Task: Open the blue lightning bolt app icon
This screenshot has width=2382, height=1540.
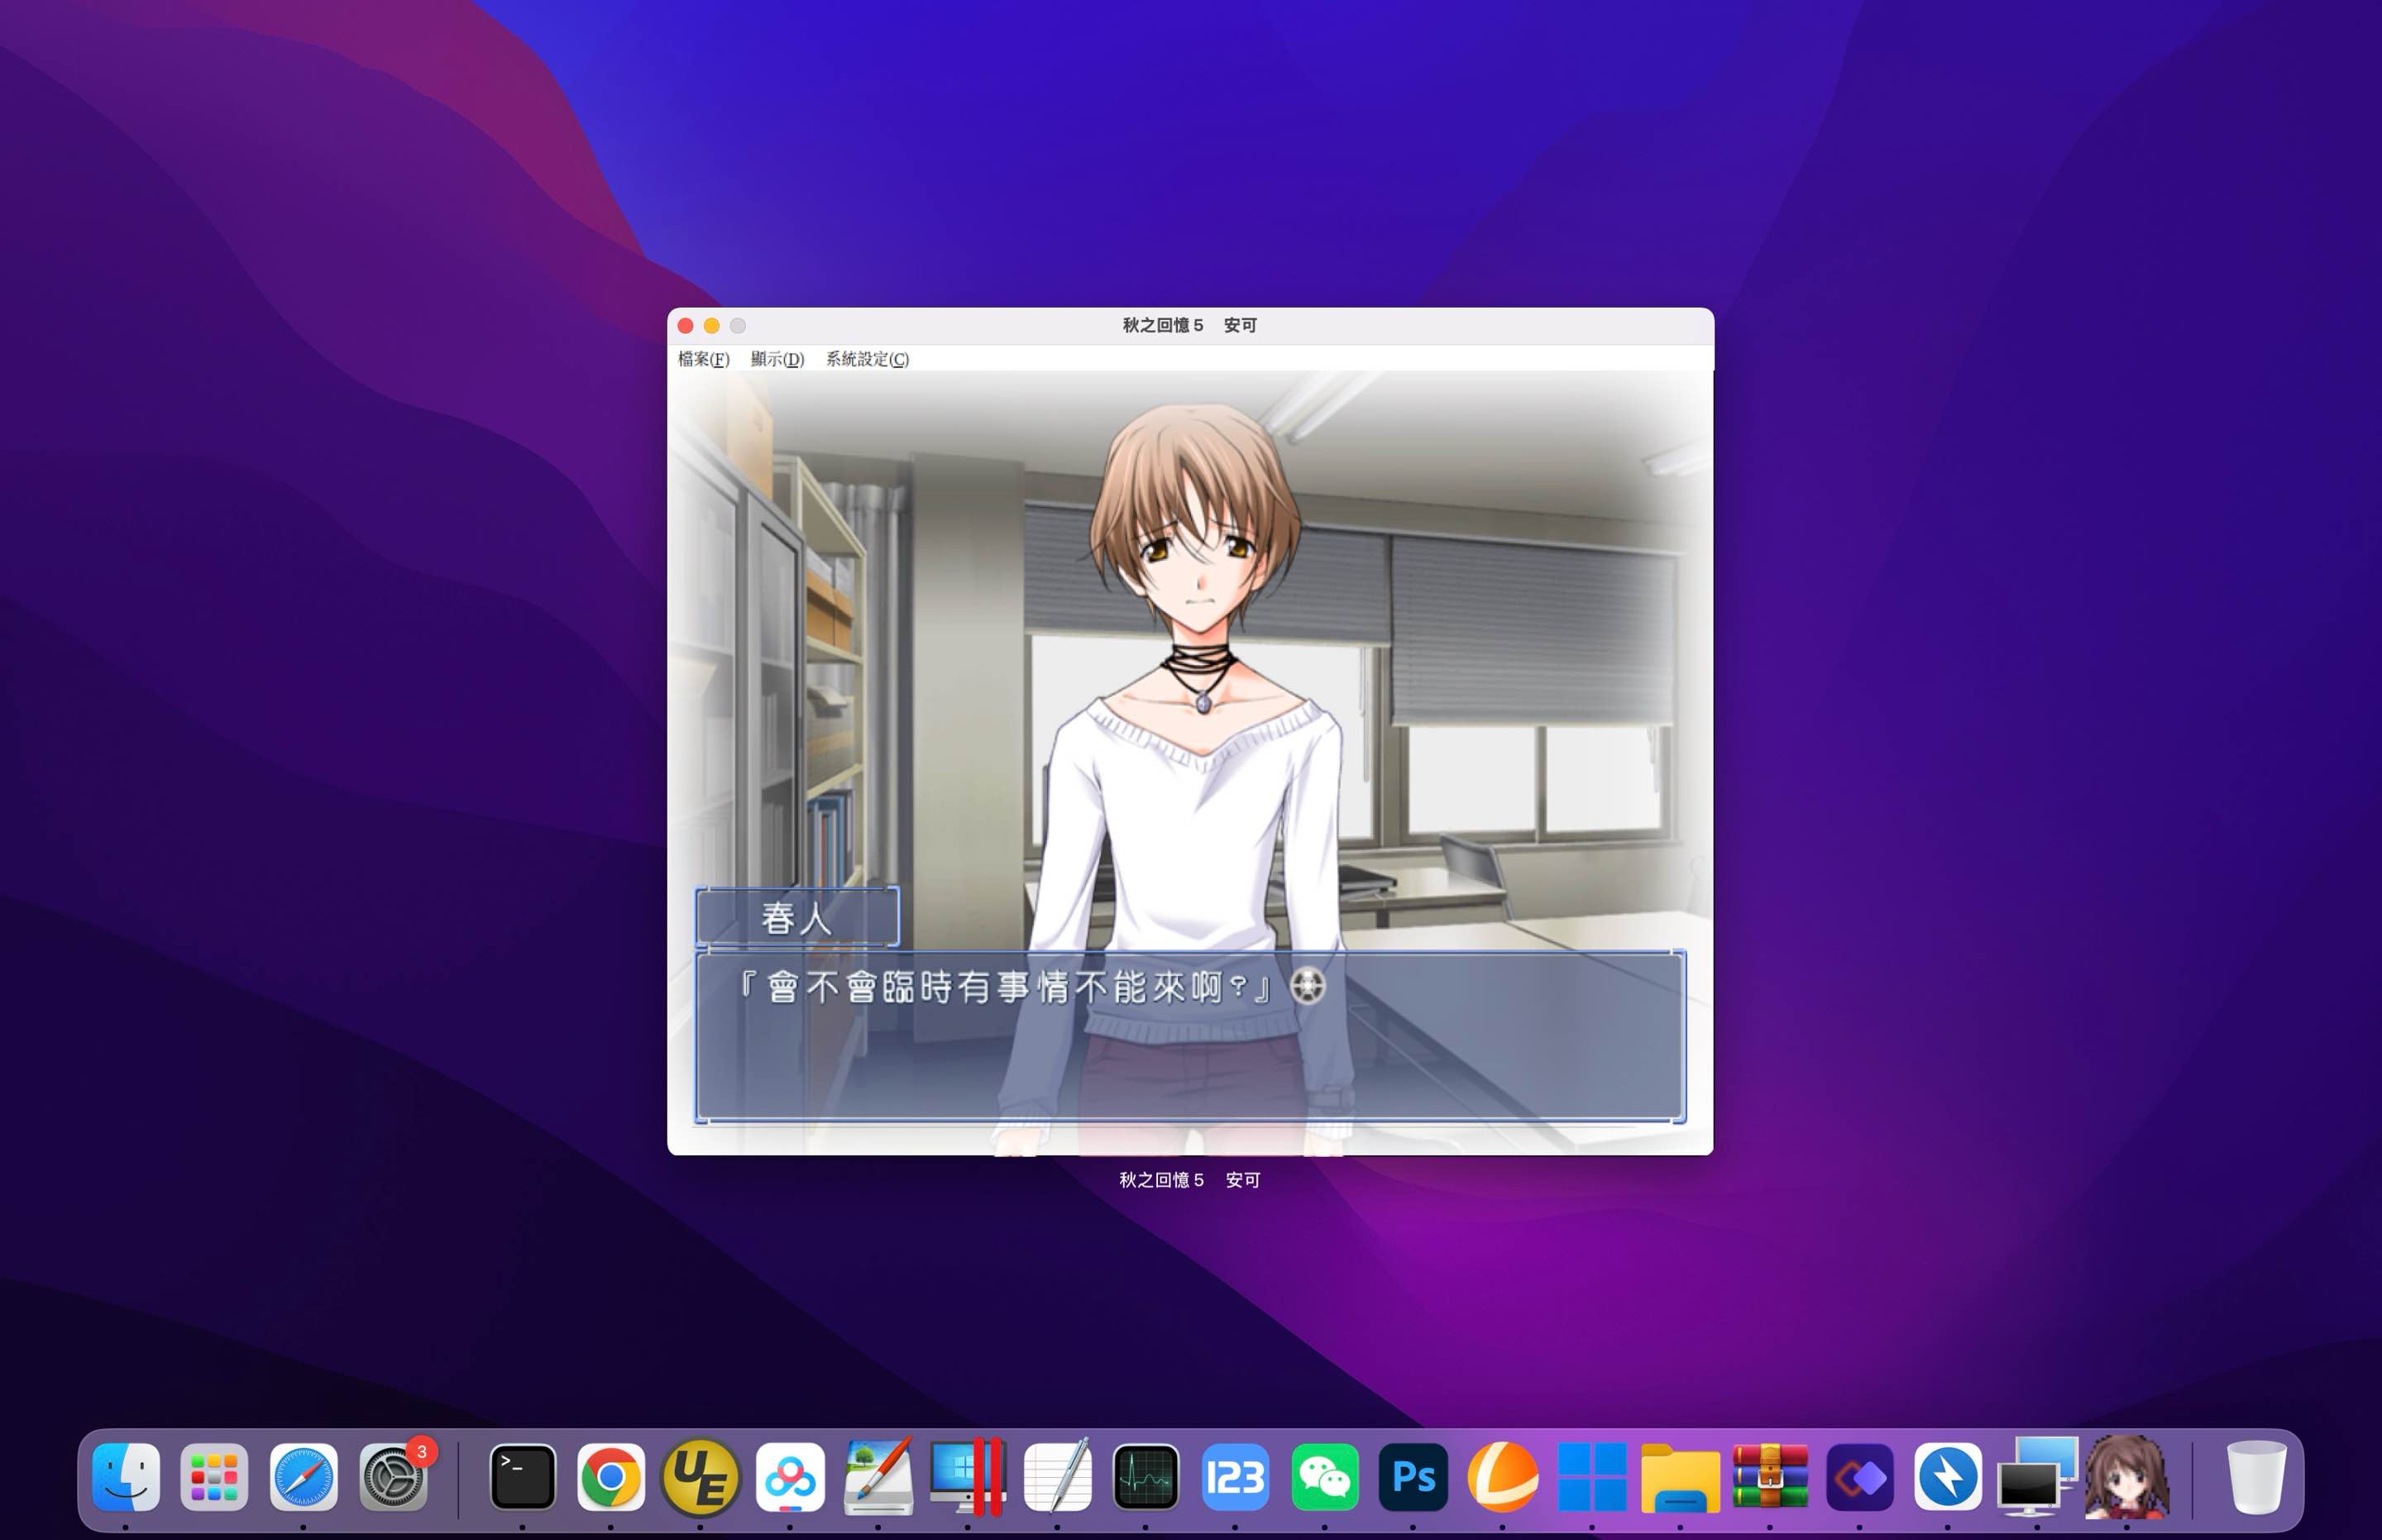Action: (x=1948, y=1477)
